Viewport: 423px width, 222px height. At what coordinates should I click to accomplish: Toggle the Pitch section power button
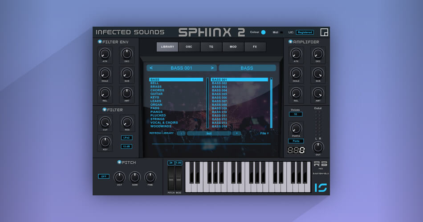click(119, 162)
